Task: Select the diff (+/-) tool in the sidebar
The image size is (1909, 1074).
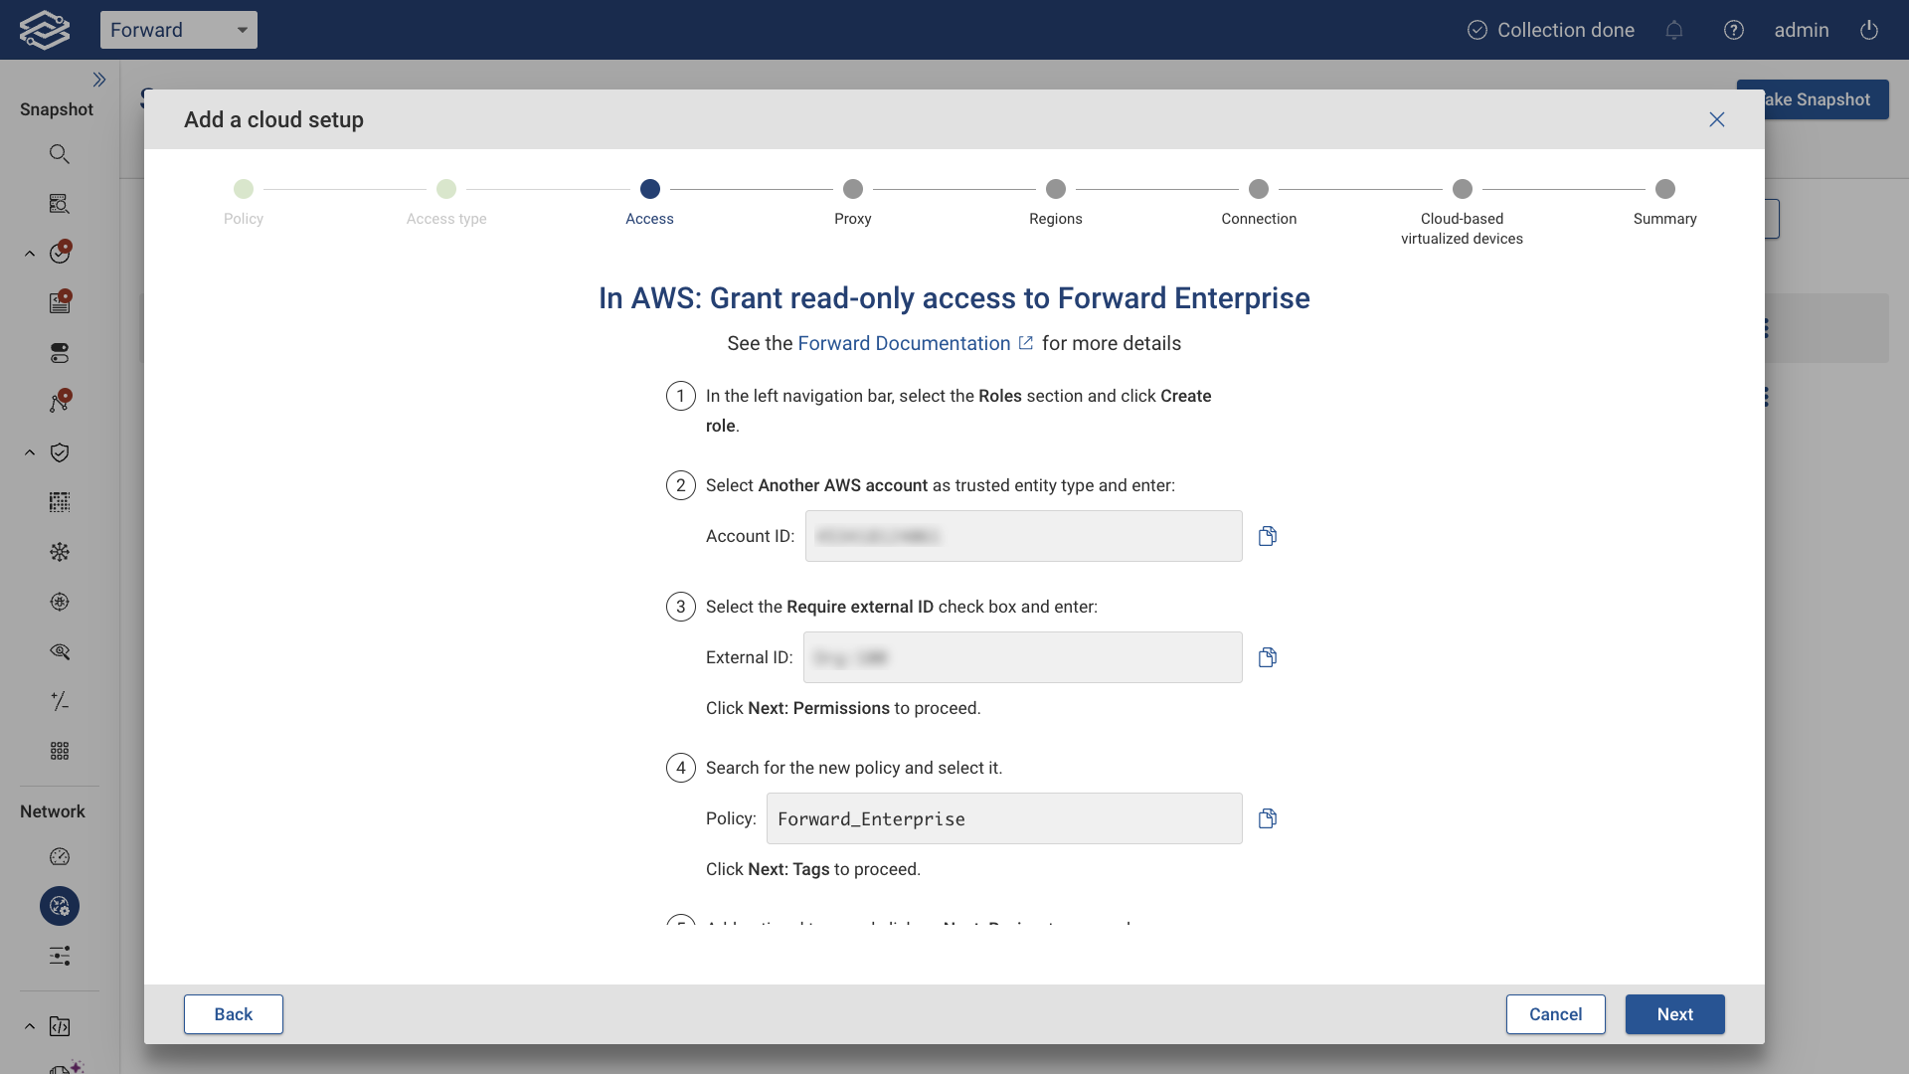Action: coord(60,701)
